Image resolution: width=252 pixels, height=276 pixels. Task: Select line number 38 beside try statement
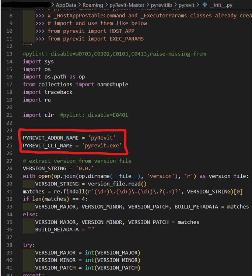pyautogui.click(x=9, y=245)
